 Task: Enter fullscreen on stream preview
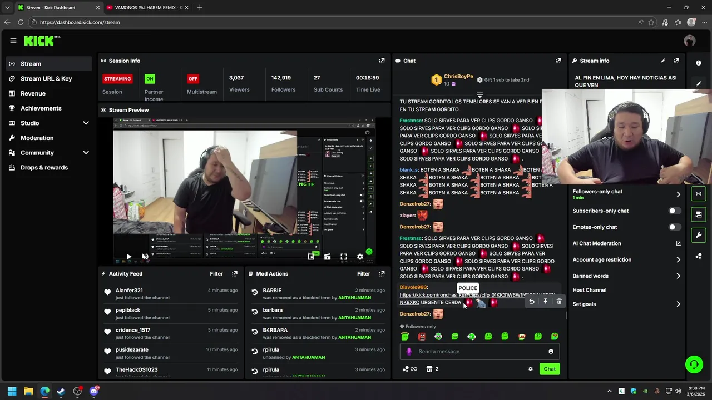coord(344,257)
